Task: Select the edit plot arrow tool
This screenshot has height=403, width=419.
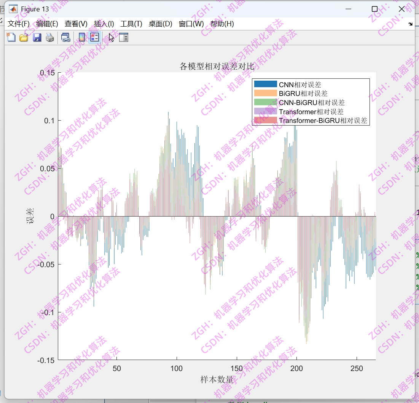Action: point(110,37)
